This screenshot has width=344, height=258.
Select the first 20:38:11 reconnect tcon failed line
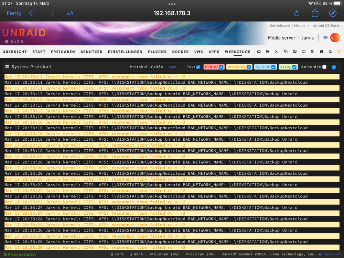(x=172, y=77)
